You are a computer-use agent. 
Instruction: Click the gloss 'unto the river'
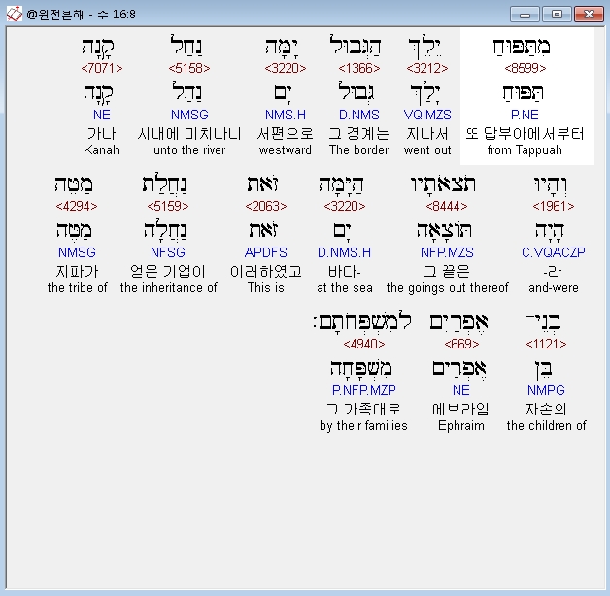pyautogui.click(x=189, y=150)
